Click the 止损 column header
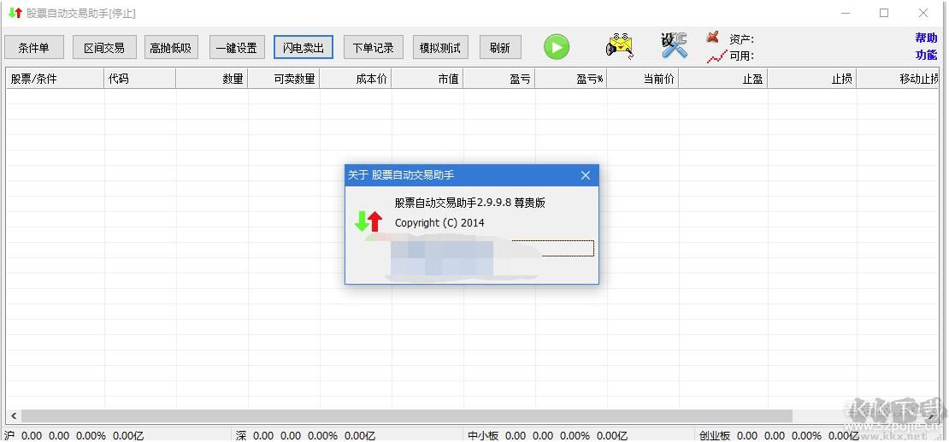The width and height of the screenshot is (949, 442). [811, 78]
